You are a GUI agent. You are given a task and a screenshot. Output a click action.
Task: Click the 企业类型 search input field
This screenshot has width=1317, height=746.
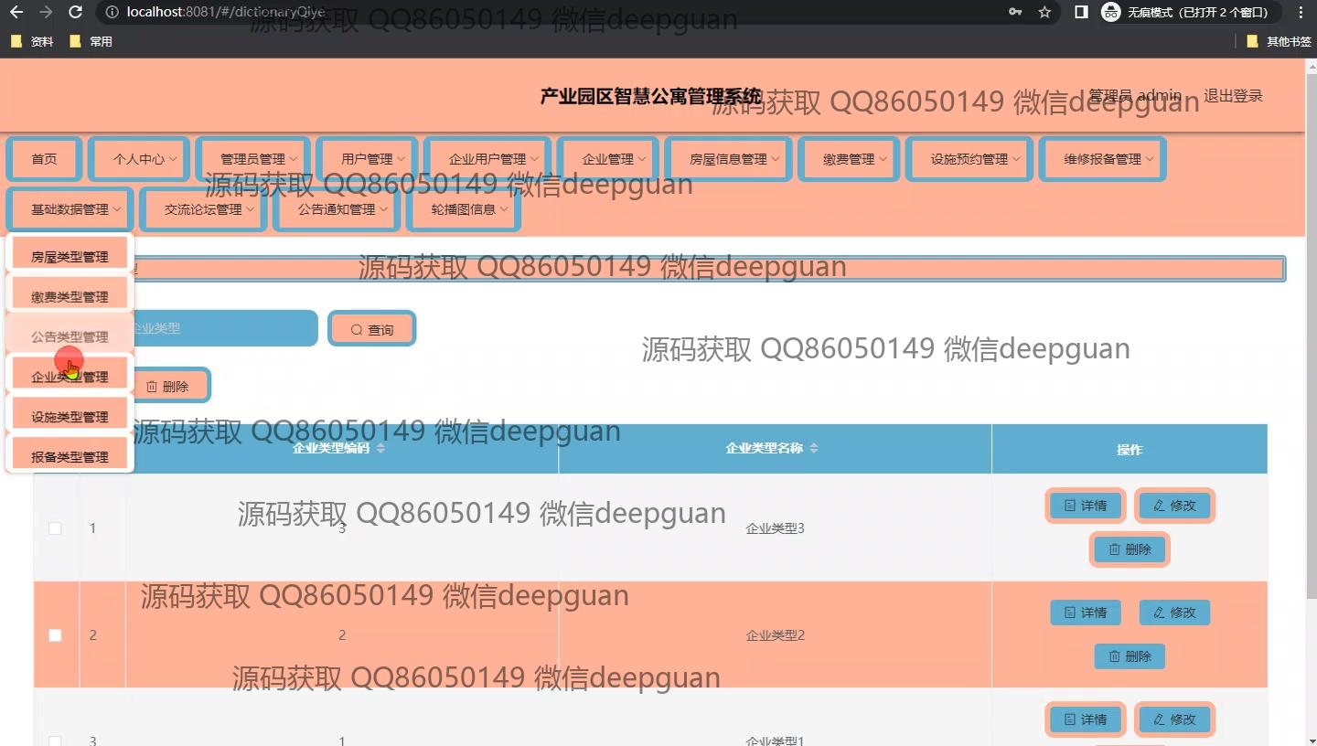(222, 328)
